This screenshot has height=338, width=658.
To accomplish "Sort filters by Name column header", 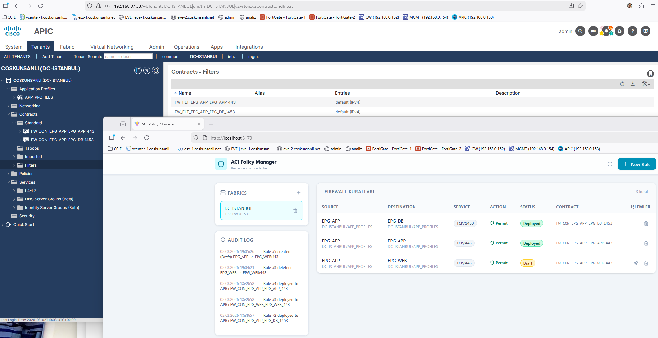I will pos(185,93).
